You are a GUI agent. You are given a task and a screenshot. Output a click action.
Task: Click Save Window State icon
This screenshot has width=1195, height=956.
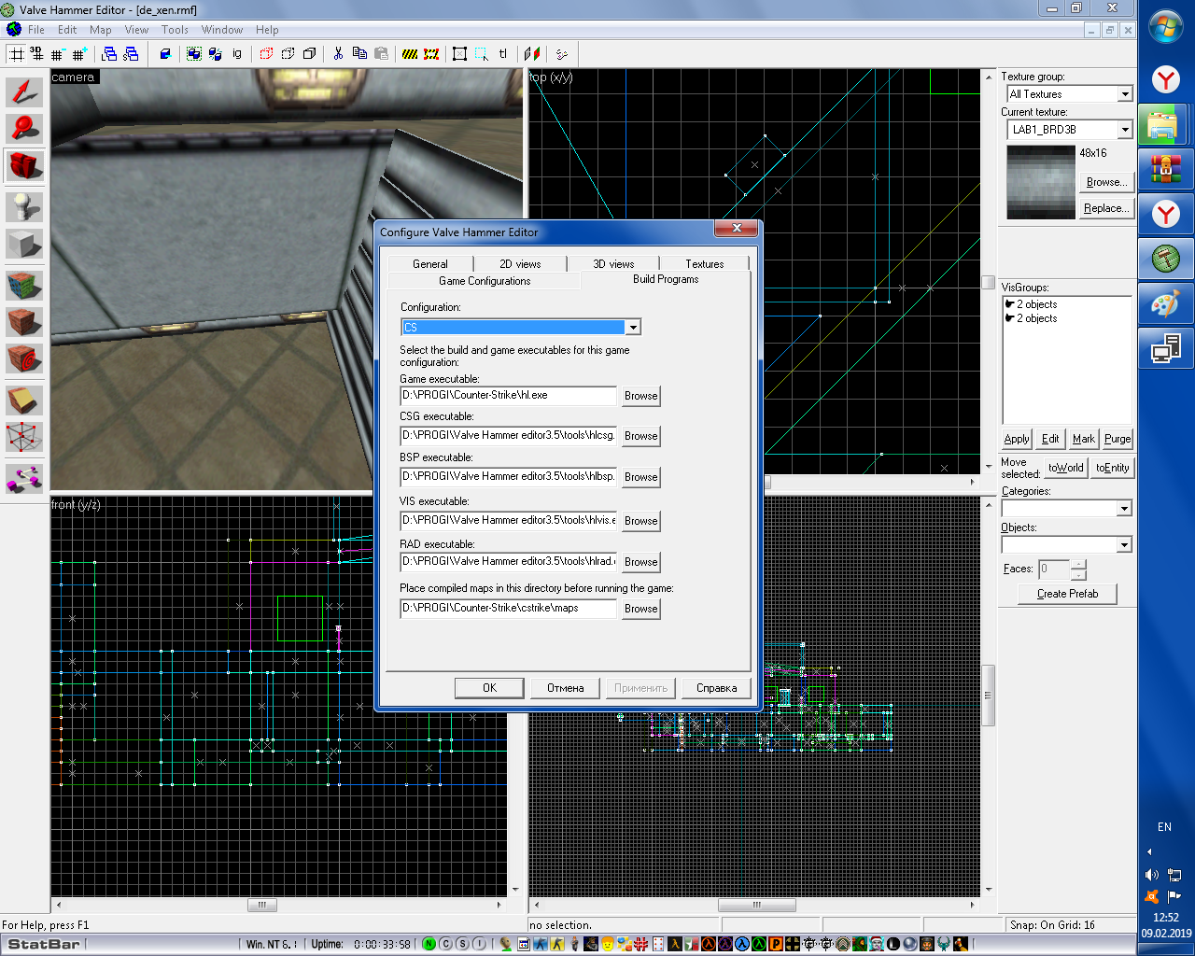click(x=131, y=54)
